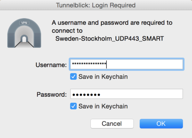Focus the Password input field

[x=127, y=94]
